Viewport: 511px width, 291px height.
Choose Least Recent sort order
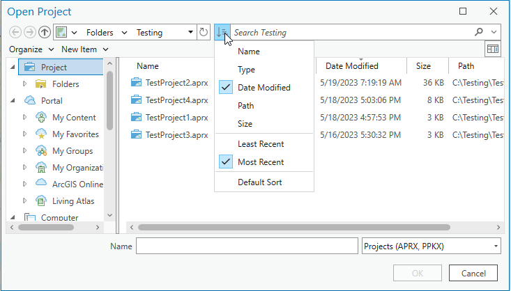click(260, 144)
